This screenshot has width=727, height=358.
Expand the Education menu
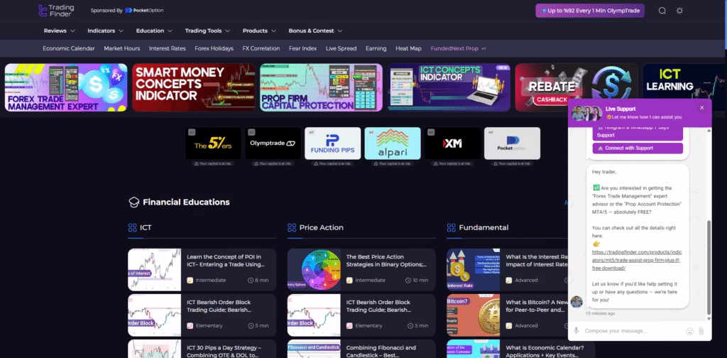click(x=154, y=31)
